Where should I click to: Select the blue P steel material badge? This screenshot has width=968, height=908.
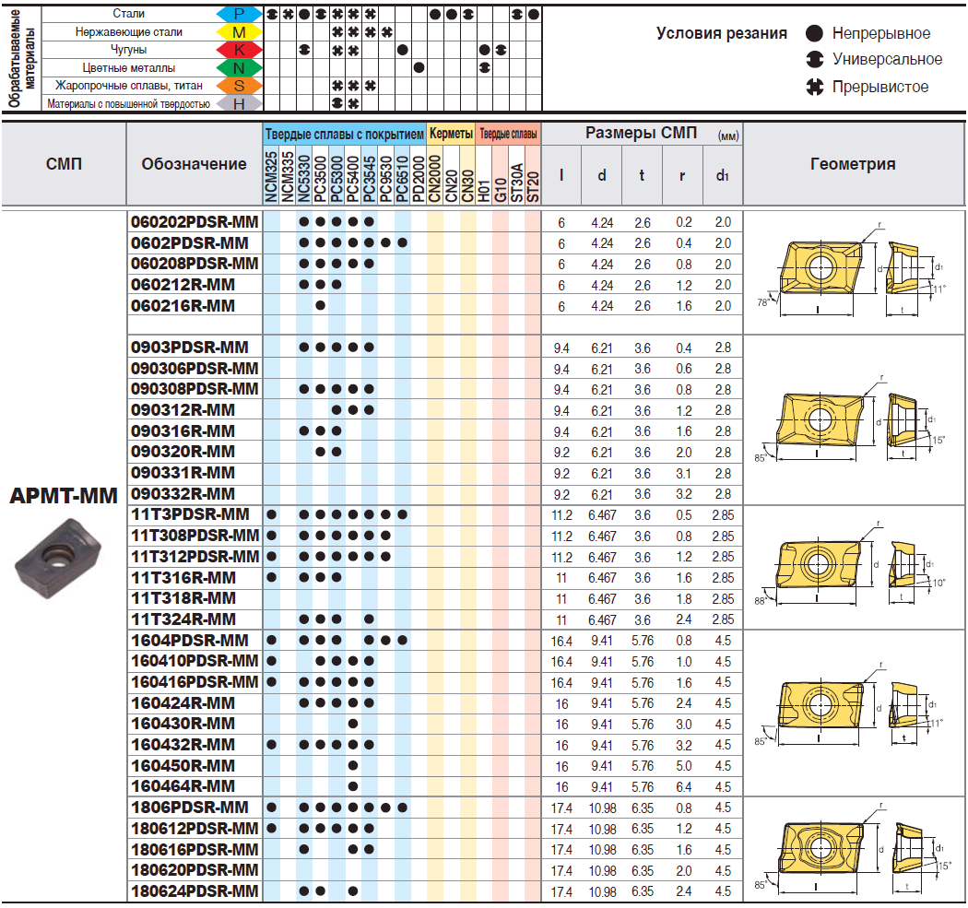238,15
